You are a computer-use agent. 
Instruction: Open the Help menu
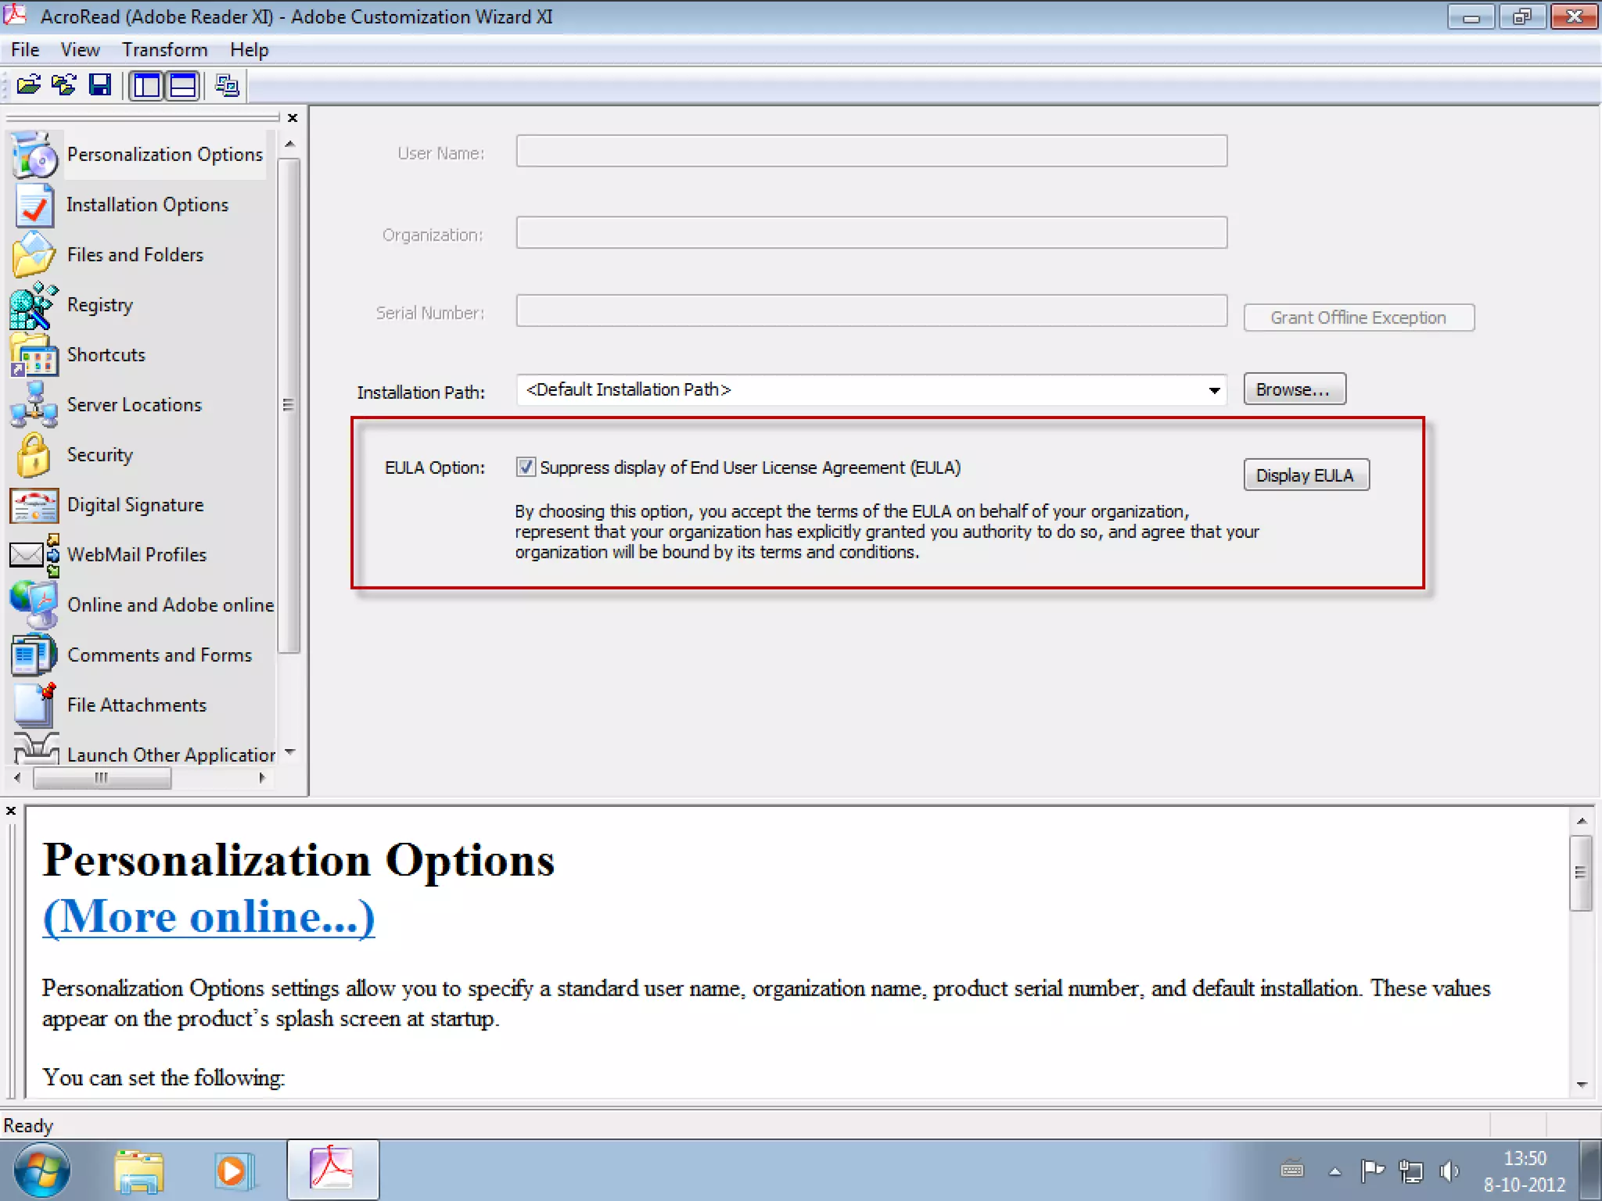pyautogui.click(x=249, y=49)
